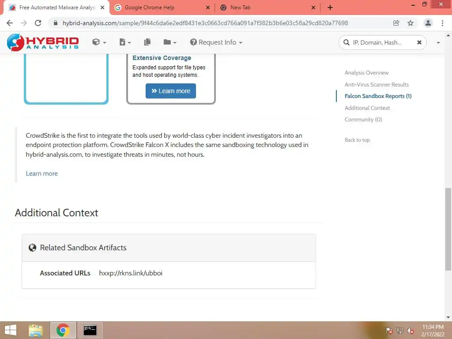Click scrollbar down arrow

pos(448,317)
